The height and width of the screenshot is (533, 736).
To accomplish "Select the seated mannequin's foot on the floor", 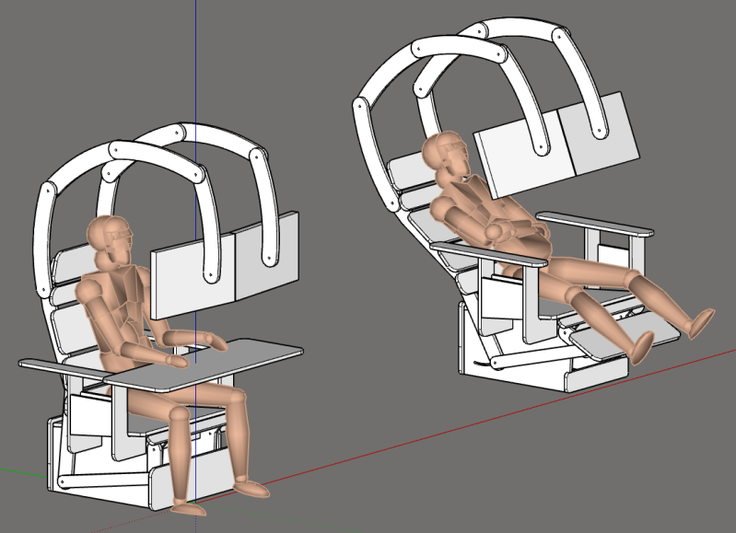I will point(249,487).
